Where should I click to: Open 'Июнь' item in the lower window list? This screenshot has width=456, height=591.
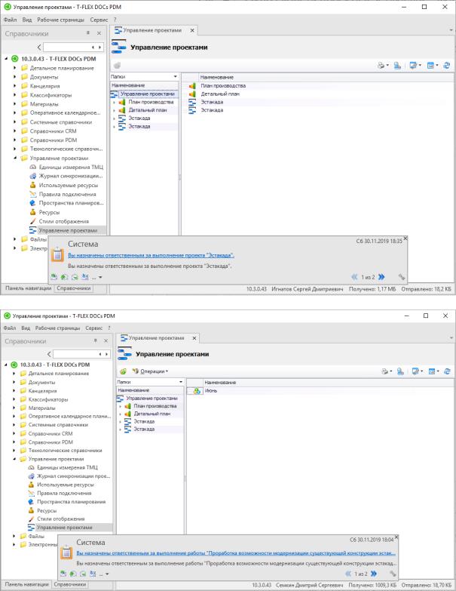click(x=211, y=391)
